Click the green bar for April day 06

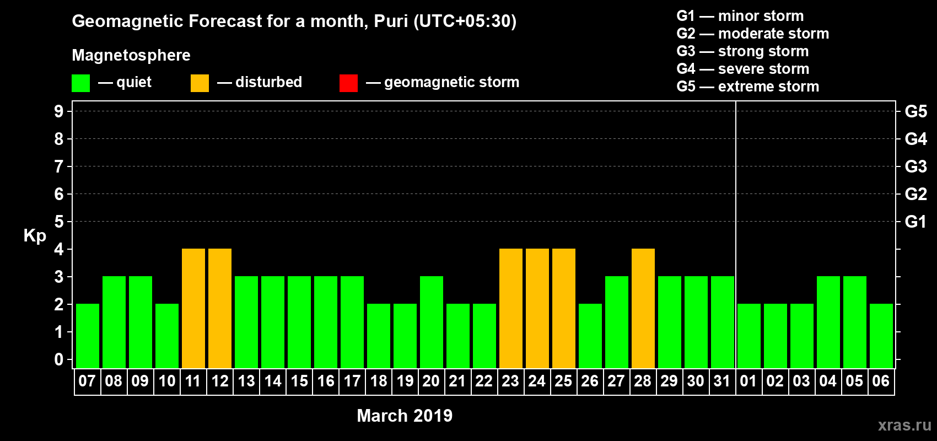[x=881, y=336]
